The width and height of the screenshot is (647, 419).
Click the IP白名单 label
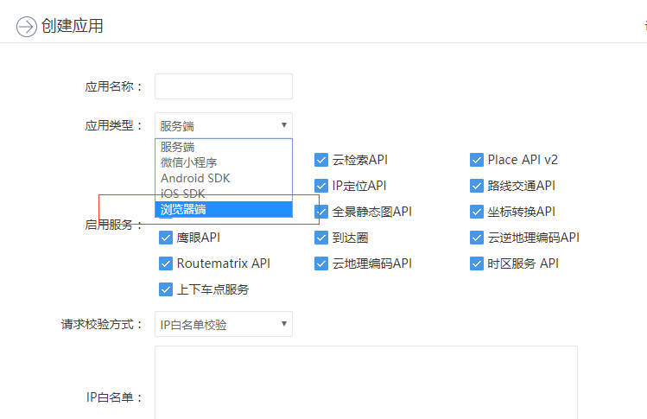(114, 397)
